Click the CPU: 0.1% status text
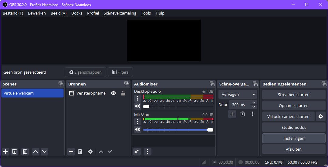The width and height of the screenshot is (328, 167). coord(273,162)
